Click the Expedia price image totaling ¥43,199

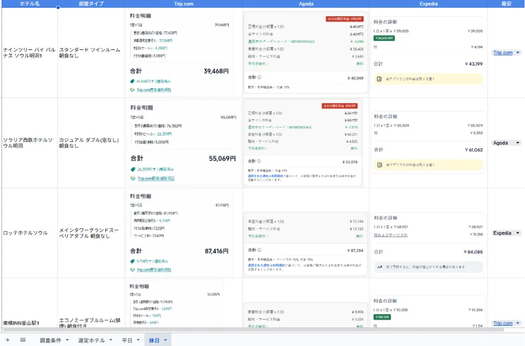(428, 52)
